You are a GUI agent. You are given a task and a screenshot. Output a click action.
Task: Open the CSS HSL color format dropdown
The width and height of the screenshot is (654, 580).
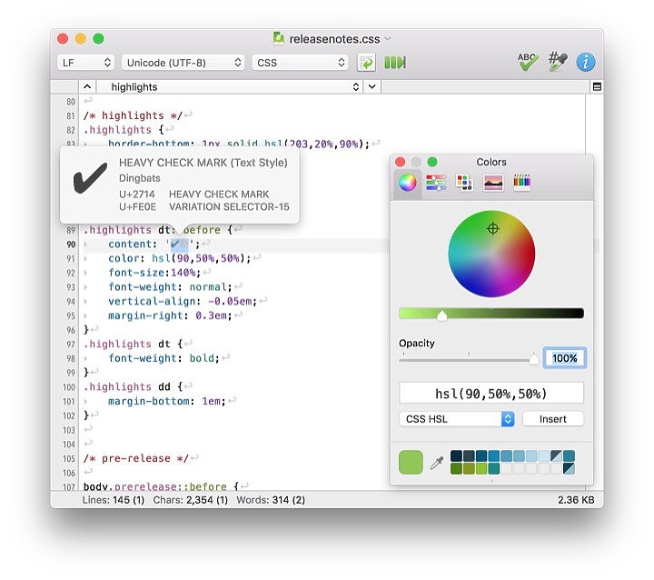pos(457,419)
